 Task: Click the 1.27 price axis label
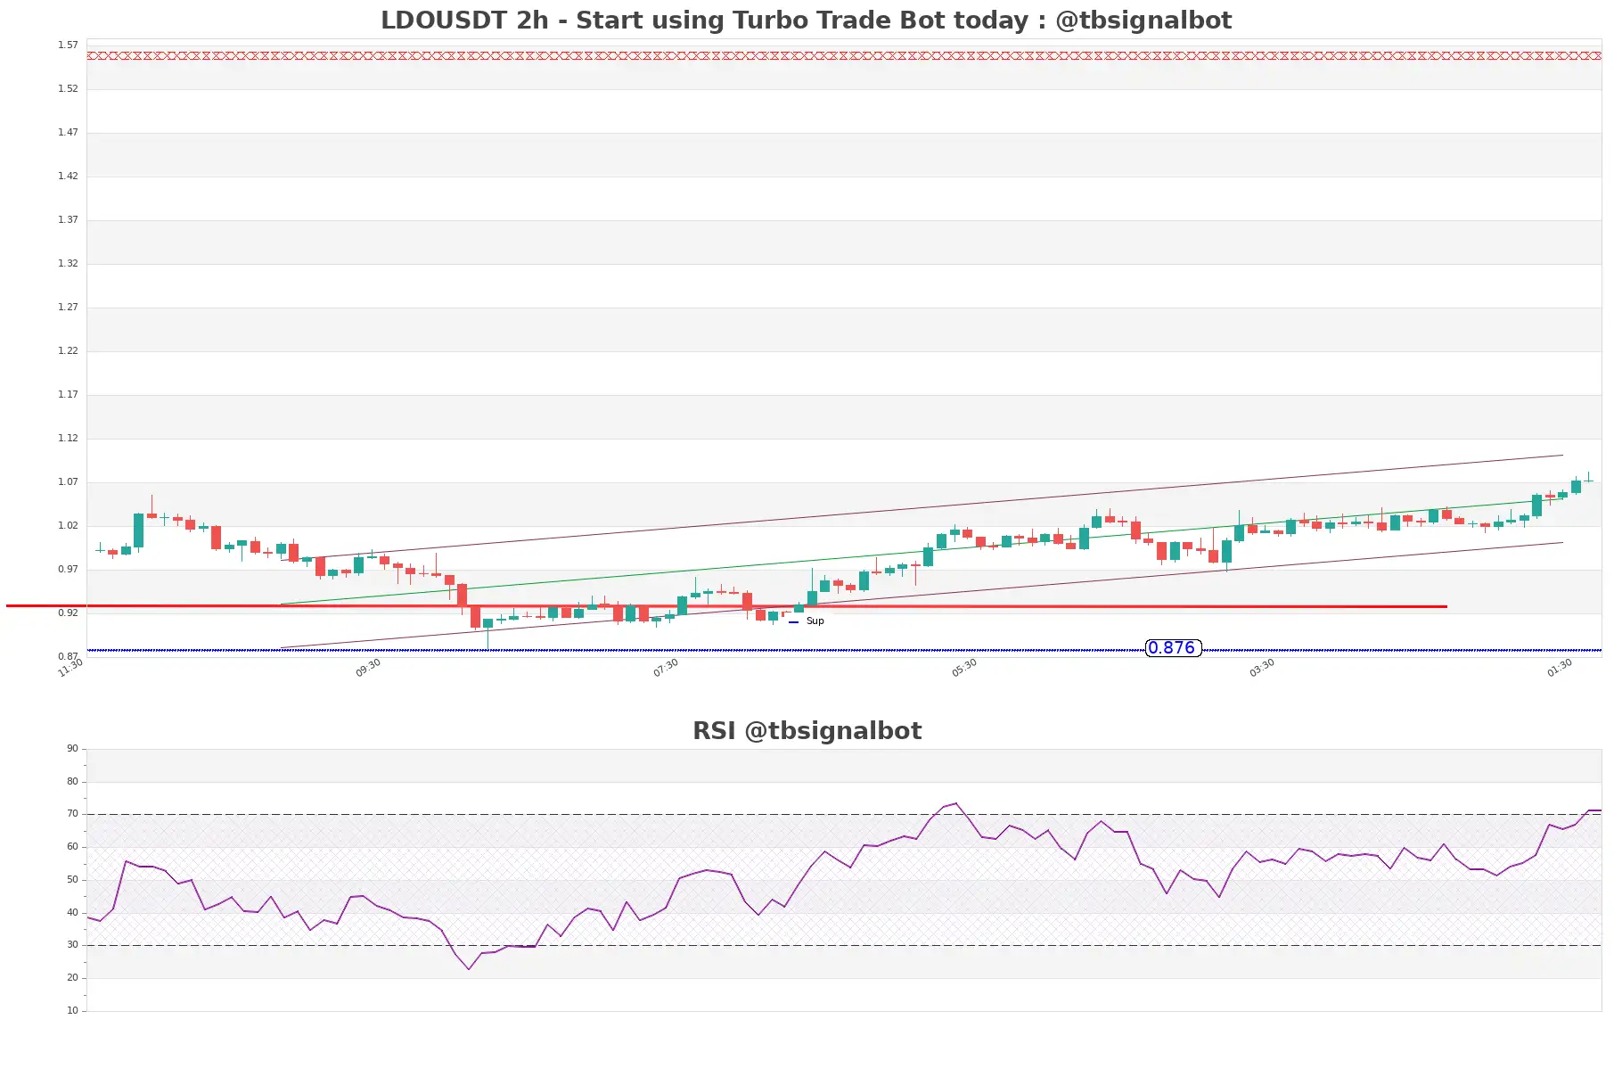68,307
